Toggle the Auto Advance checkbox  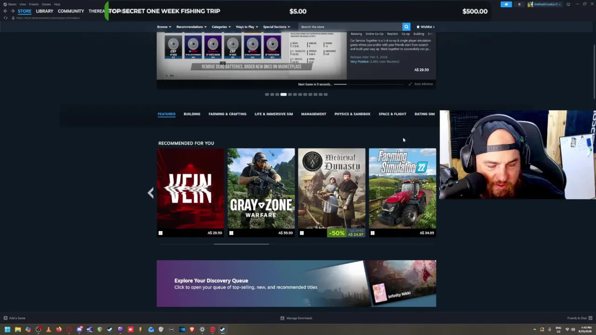pos(410,84)
